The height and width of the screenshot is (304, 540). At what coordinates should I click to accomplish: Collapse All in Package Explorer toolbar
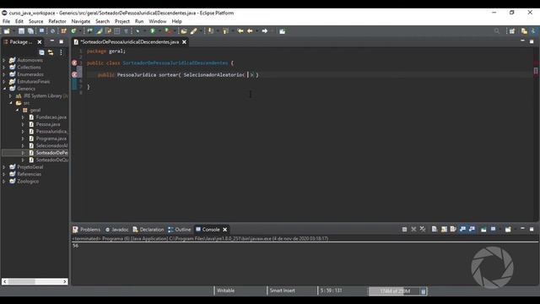point(41,52)
